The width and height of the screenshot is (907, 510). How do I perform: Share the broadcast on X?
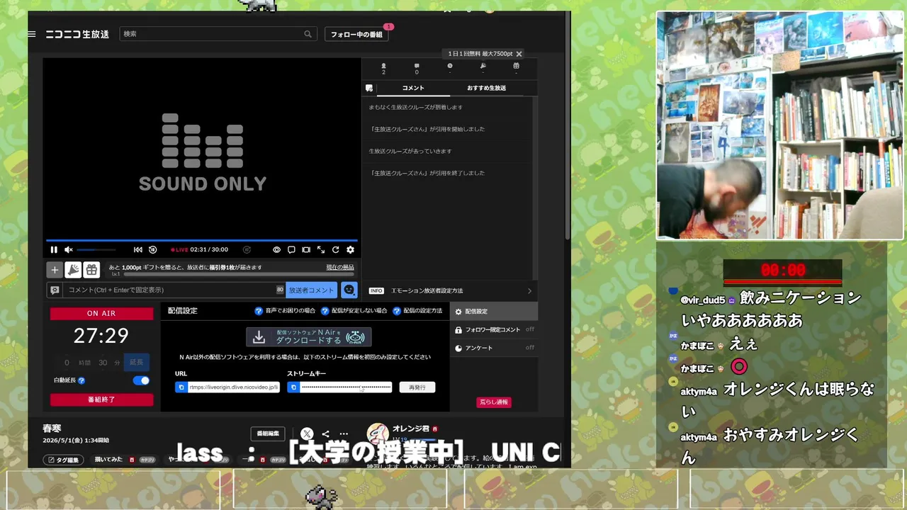pos(307,434)
